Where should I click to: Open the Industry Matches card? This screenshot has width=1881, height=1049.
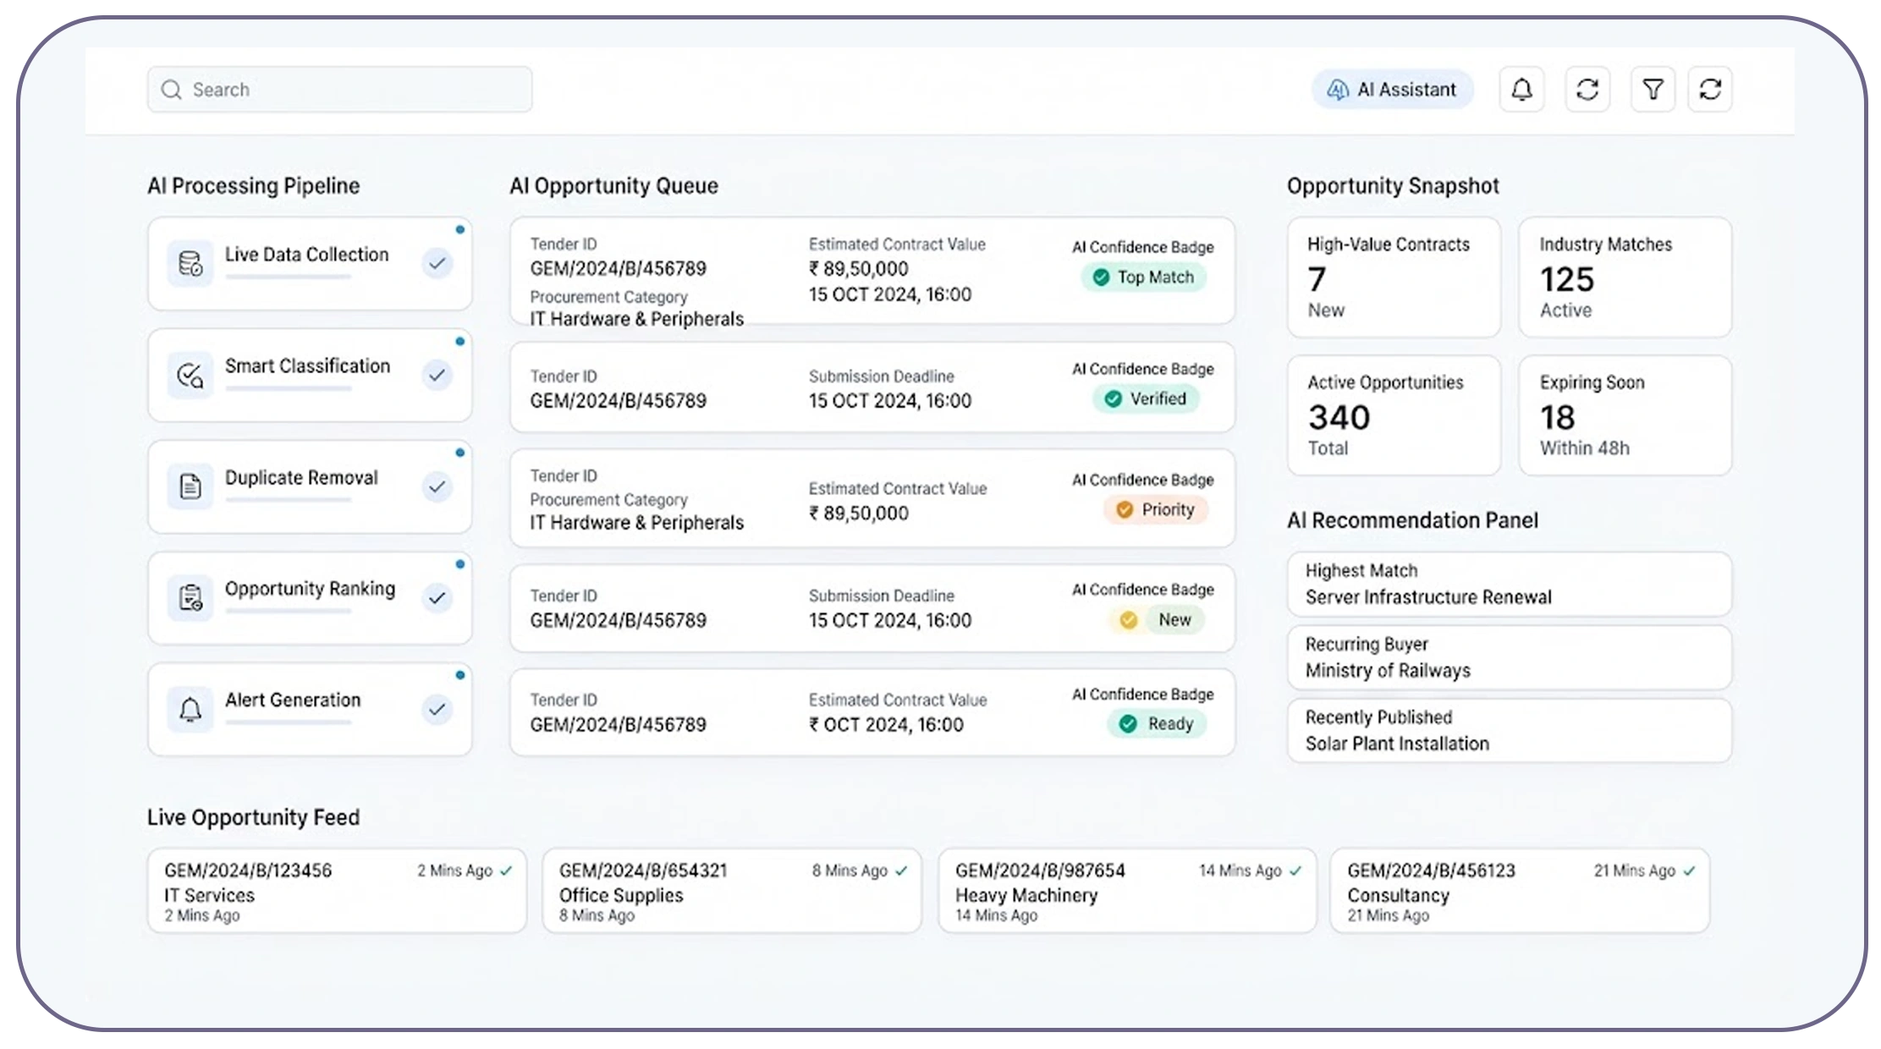pos(1625,277)
